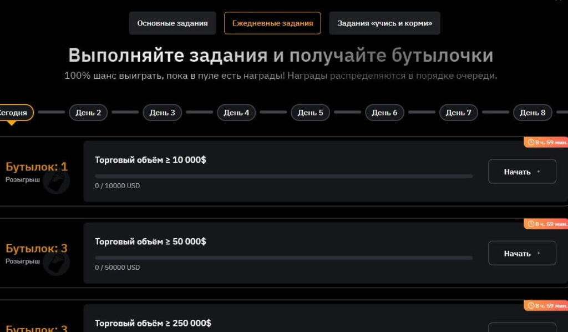Image resolution: width=568 pixels, height=332 pixels.
Task: Click the 0 / 10000 USD progress bar
Action: click(283, 176)
